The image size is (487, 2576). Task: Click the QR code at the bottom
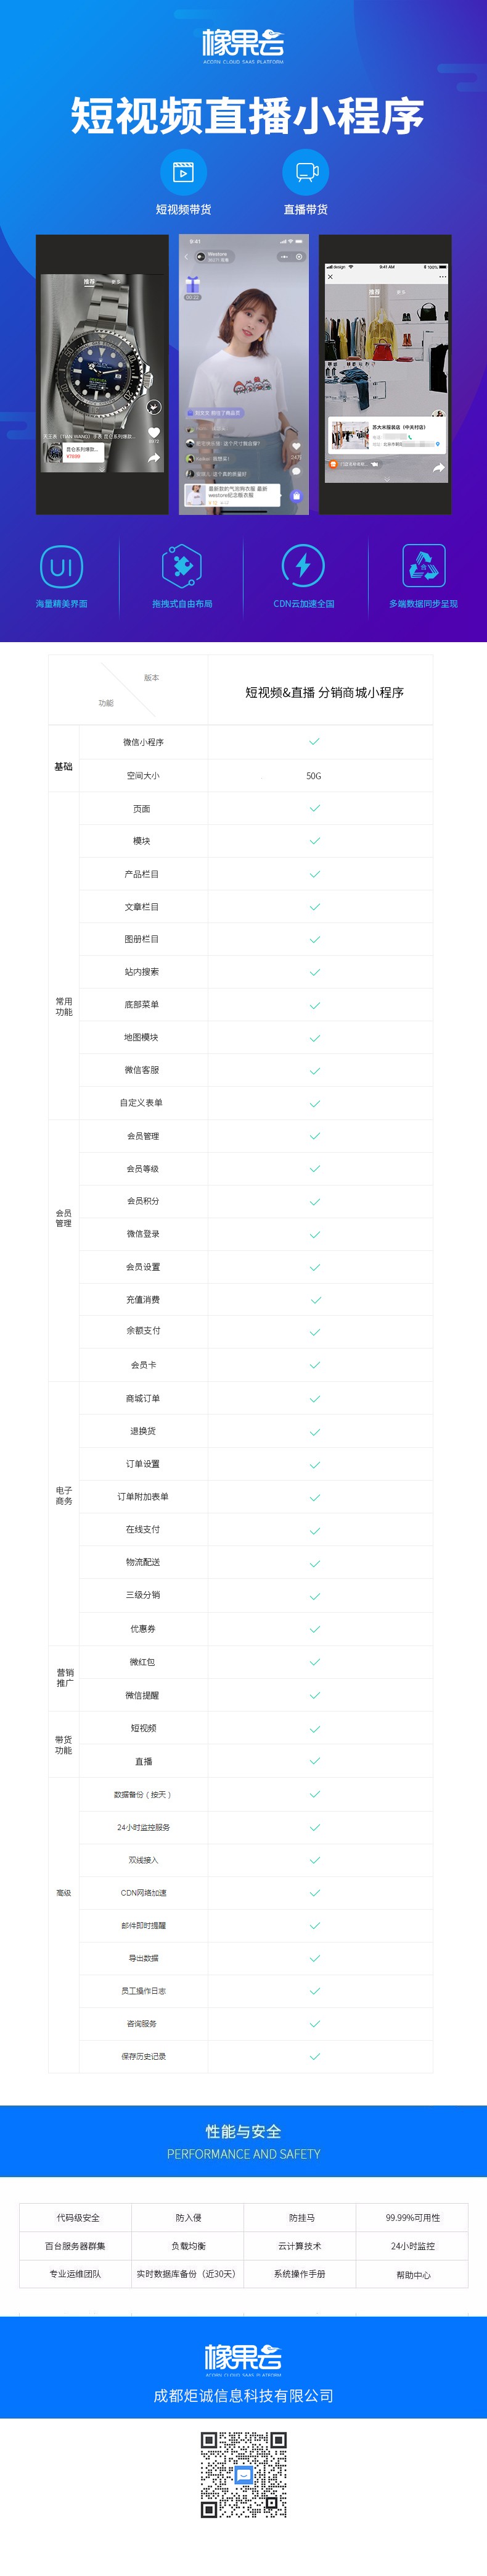[x=243, y=2475]
